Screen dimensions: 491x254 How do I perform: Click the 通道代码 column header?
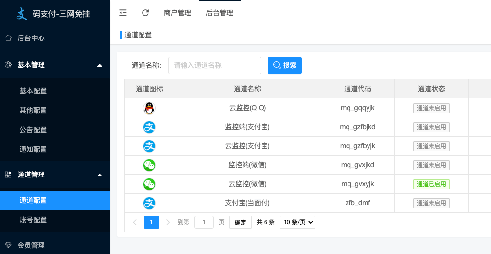pos(358,89)
